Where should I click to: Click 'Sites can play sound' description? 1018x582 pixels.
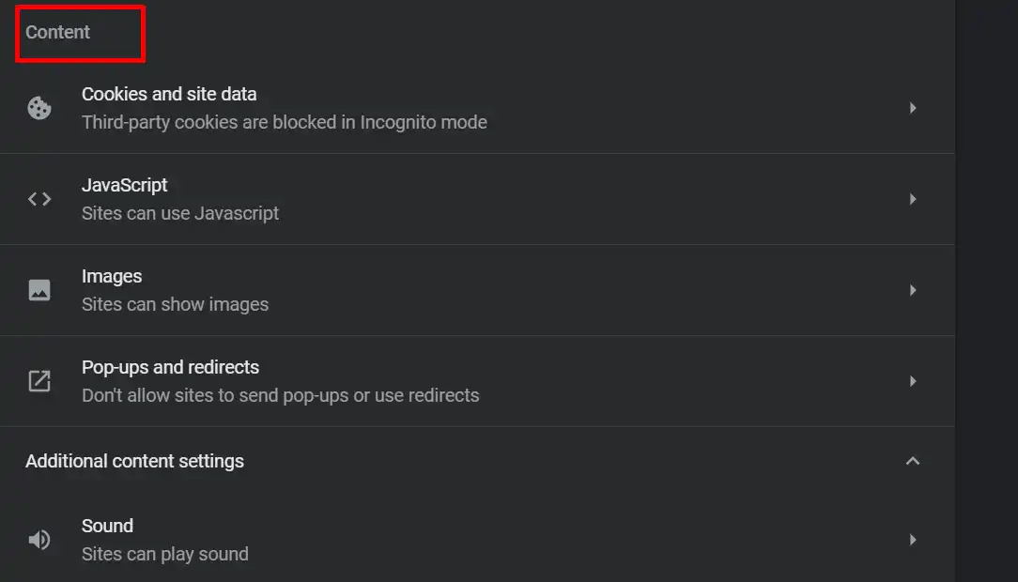pyautogui.click(x=165, y=554)
